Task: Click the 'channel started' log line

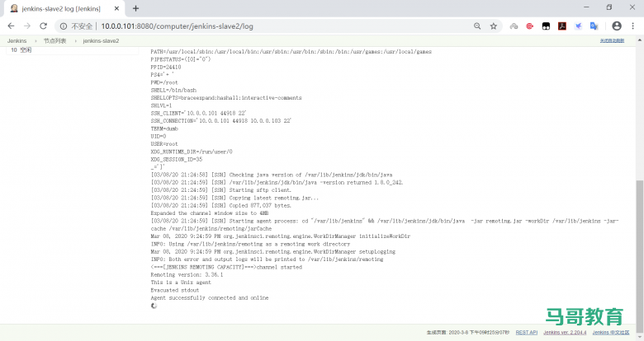Action: coord(226,267)
